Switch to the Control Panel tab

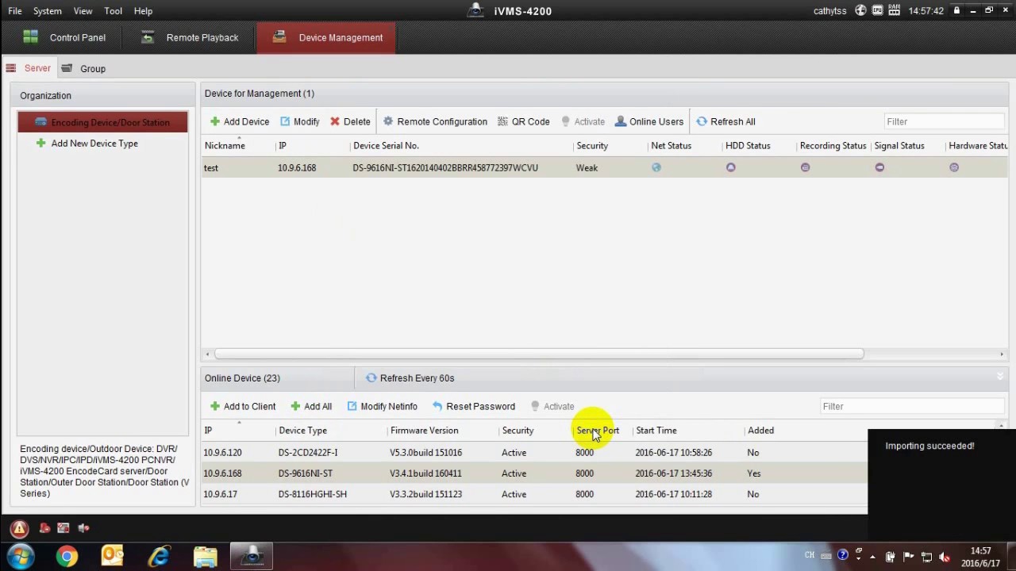(x=64, y=37)
